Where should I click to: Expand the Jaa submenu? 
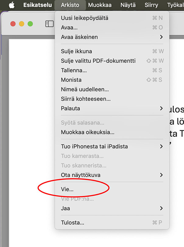65,209
